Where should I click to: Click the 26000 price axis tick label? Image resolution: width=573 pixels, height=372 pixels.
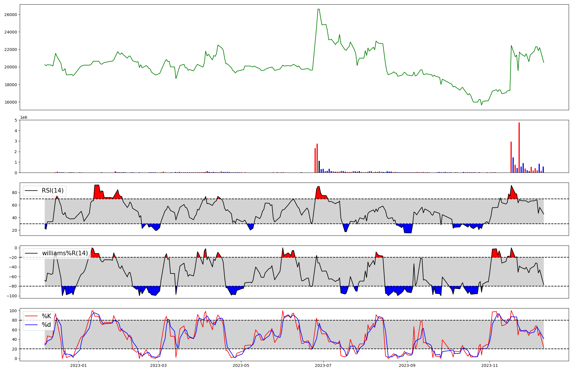11,15
